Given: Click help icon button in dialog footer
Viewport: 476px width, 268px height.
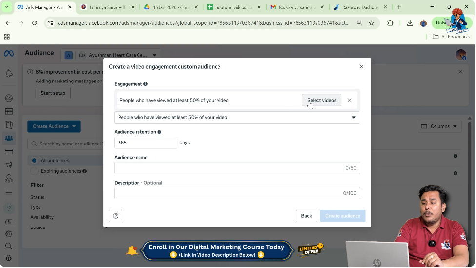Looking at the screenshot, I should click(x=116, y=216).
